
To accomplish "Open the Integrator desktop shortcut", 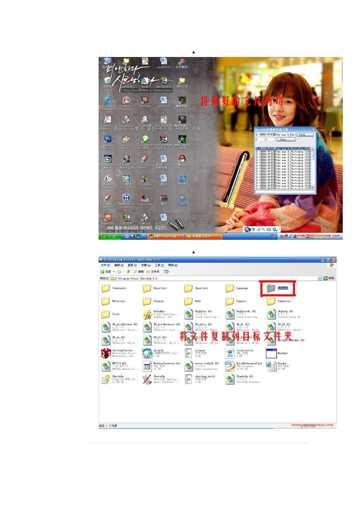I will (145, 180).
